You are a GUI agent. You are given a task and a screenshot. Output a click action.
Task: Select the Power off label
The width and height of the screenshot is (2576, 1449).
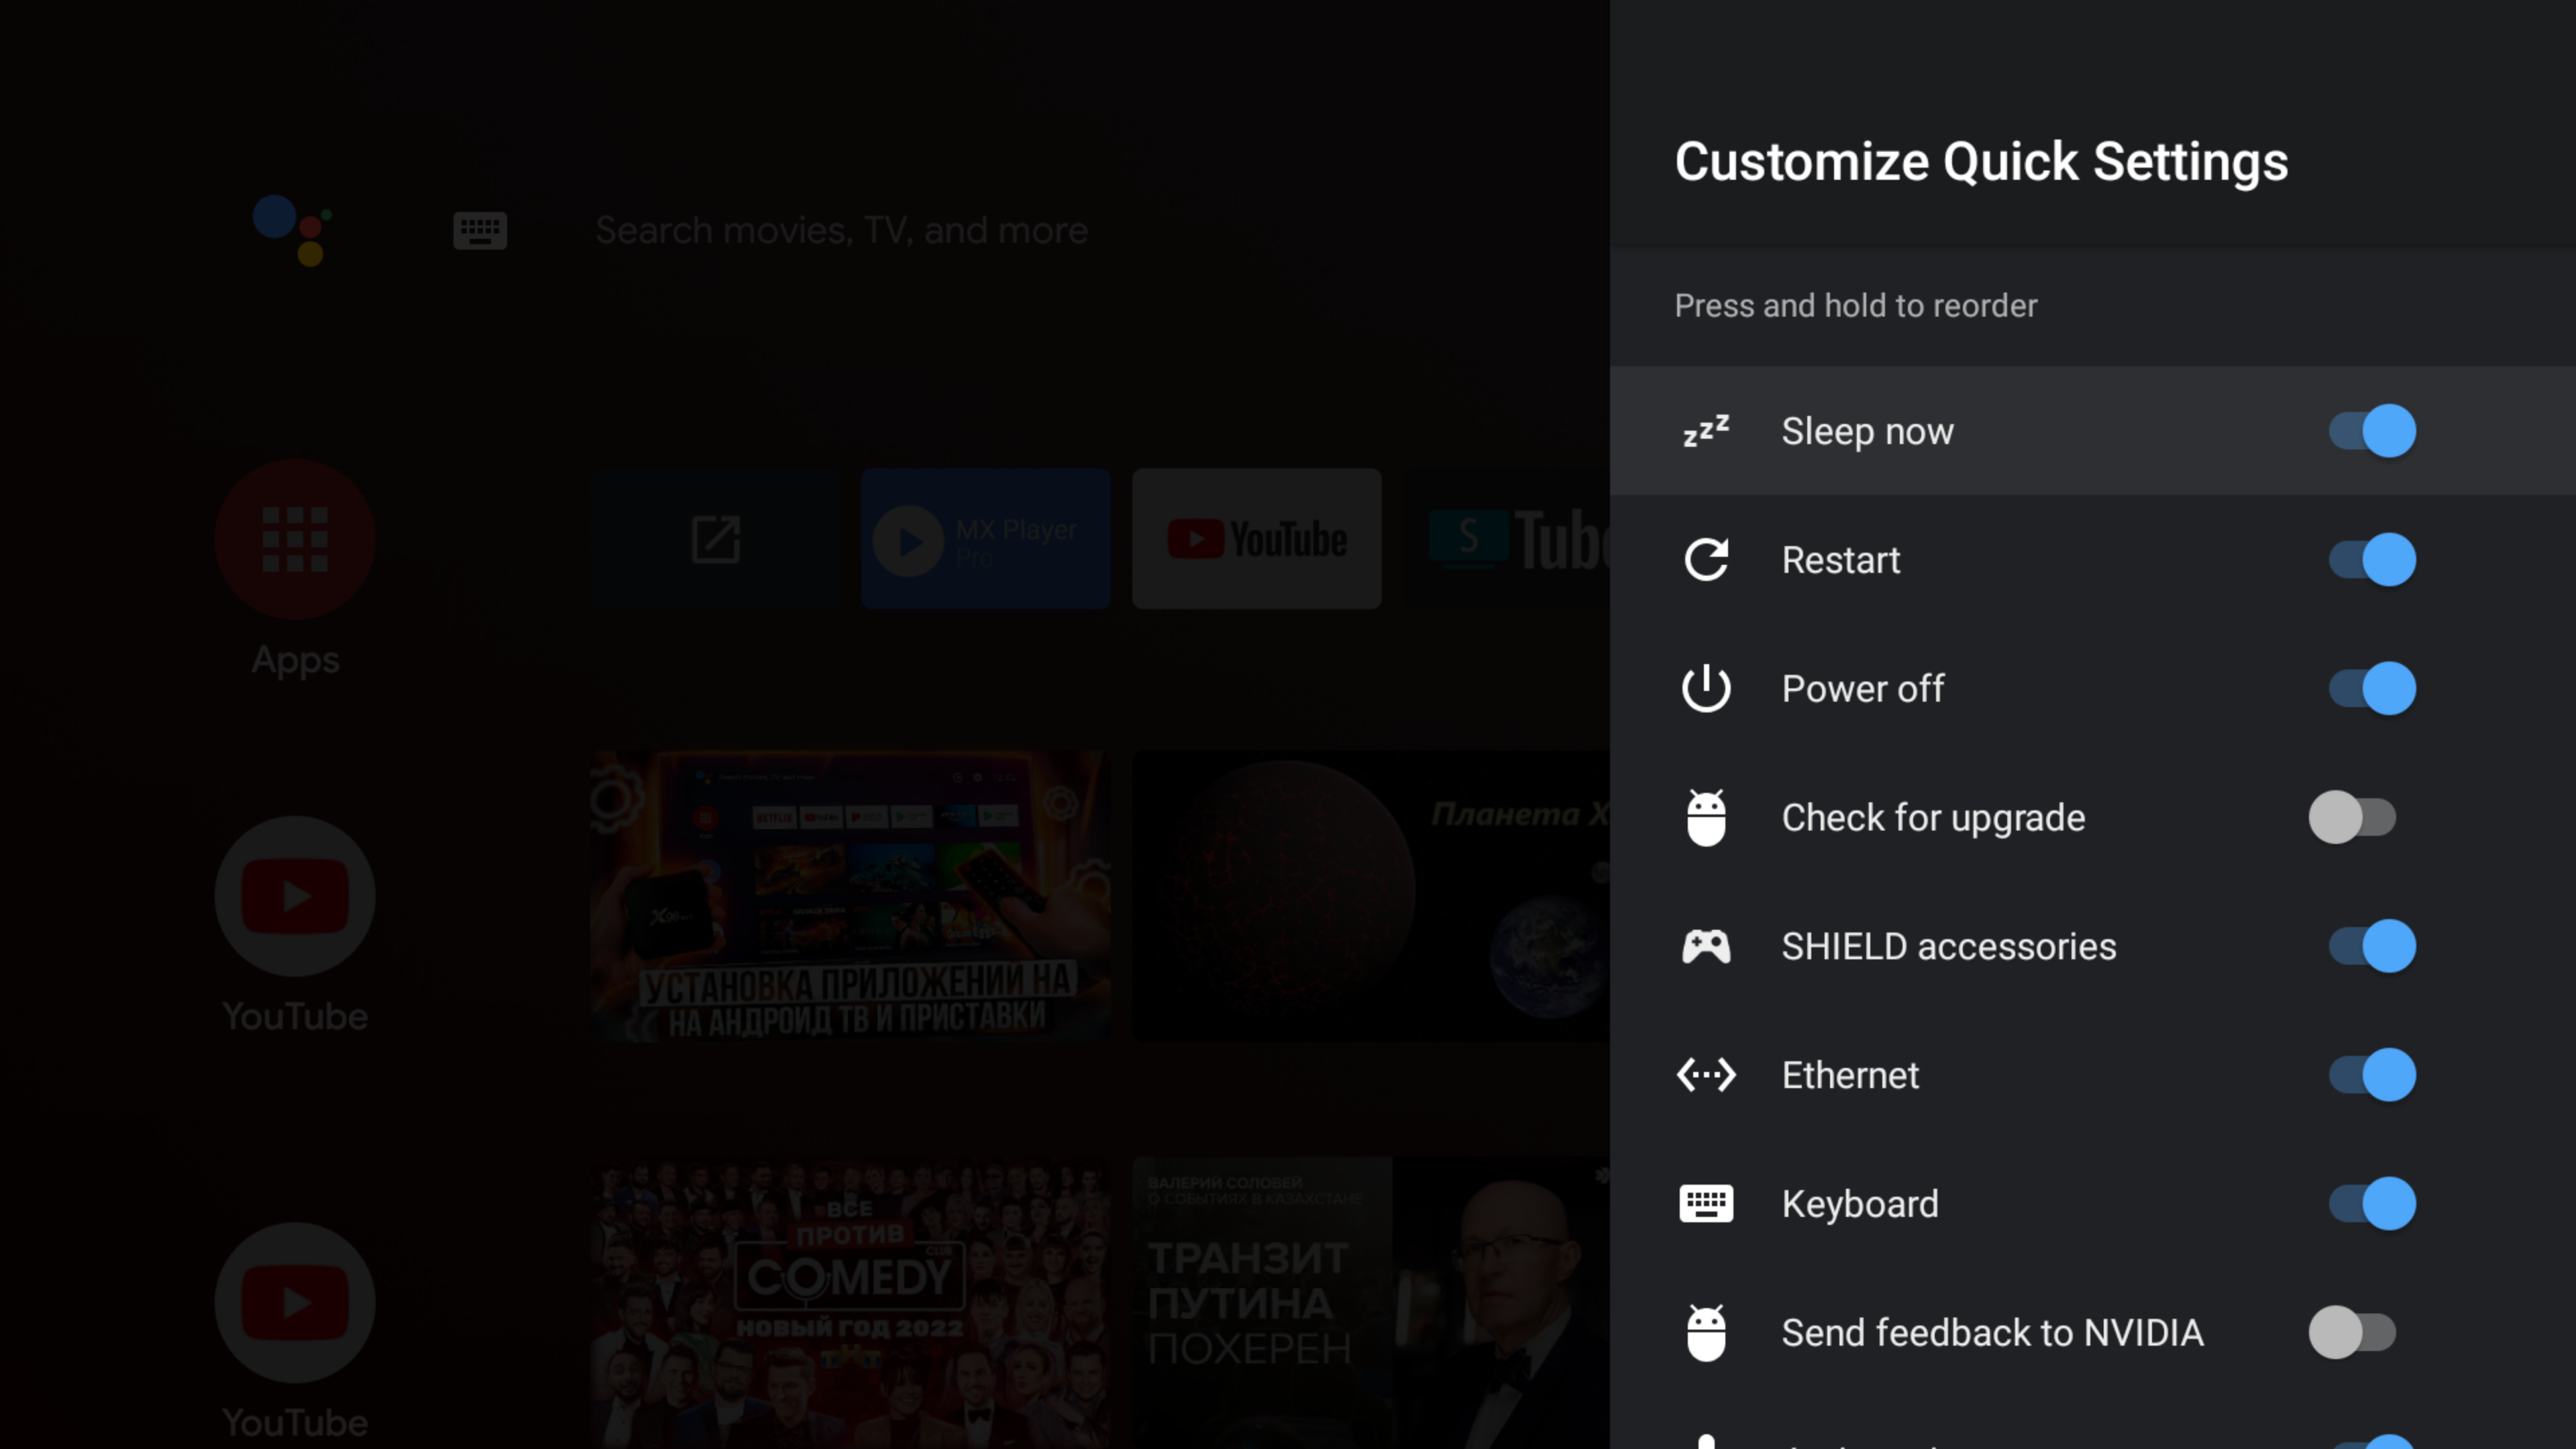[x=1862, y=688]
